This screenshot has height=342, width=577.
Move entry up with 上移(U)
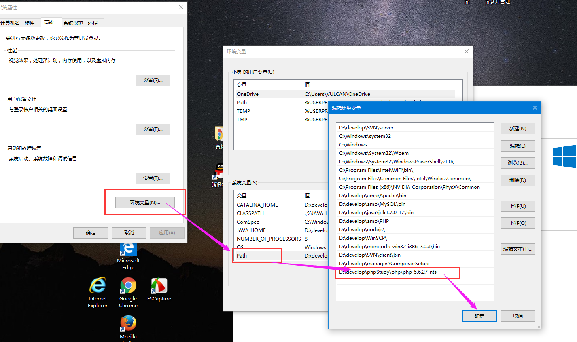coord(518,206)
